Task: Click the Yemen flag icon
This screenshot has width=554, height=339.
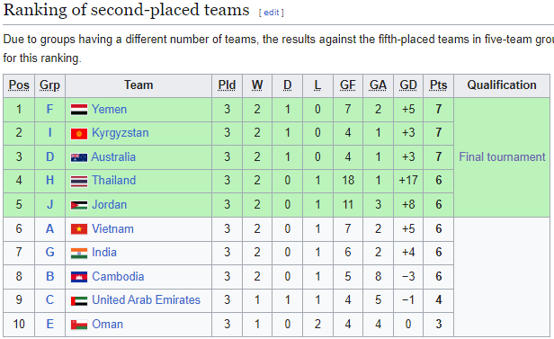Action: click(x=79, y=110)
